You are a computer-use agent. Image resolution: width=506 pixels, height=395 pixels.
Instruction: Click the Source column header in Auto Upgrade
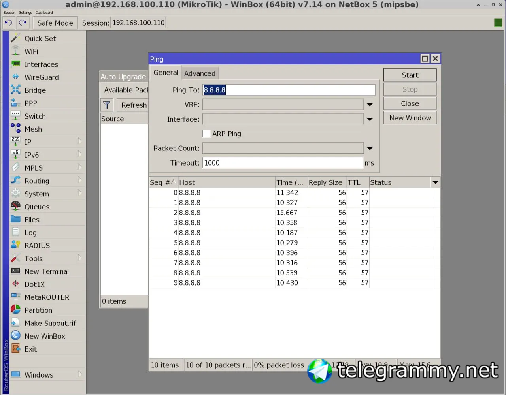click(124, 119)
